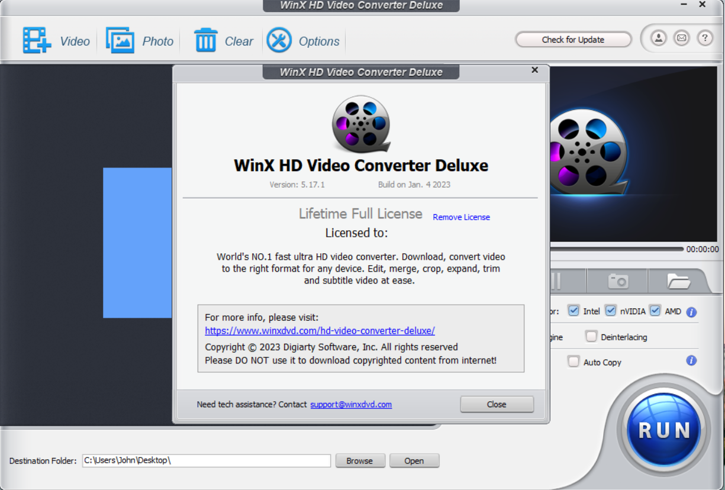Click the Lifetime Full License text
725x490 pixels.
pos(360,214)
